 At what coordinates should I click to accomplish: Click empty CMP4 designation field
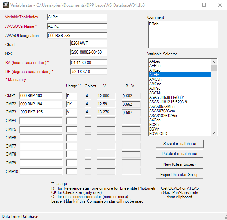tap(41, 121)
